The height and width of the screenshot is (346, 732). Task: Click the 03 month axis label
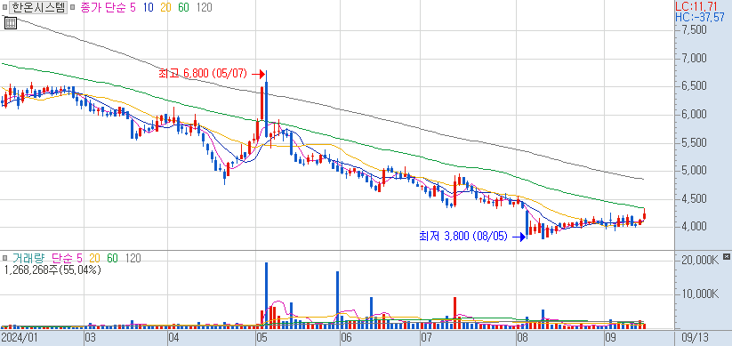pyautogui.click(x=90, y=337)
